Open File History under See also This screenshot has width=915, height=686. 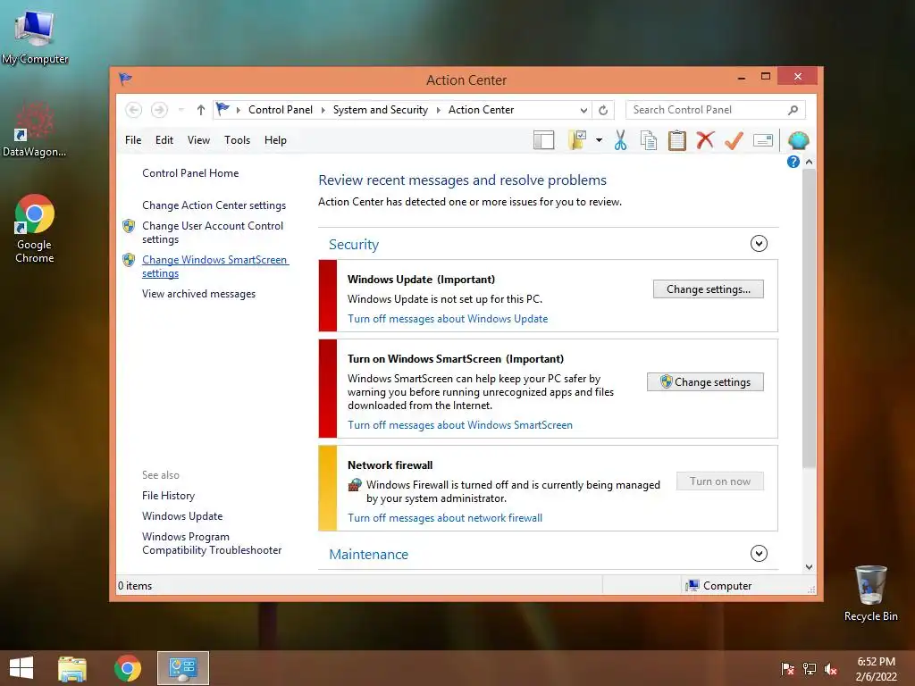click(x=168, y=496)
